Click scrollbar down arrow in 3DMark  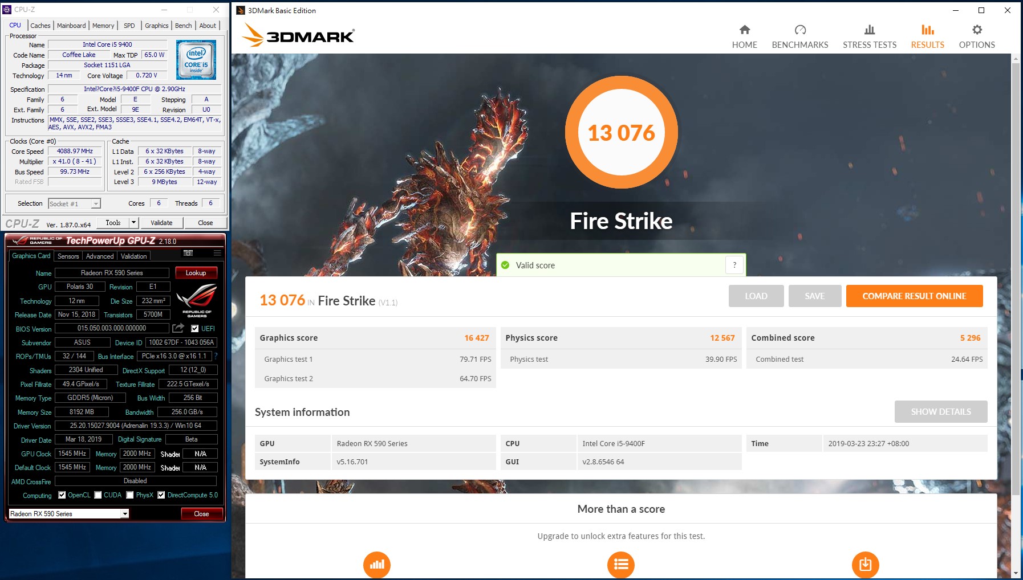pos(1016,573)
